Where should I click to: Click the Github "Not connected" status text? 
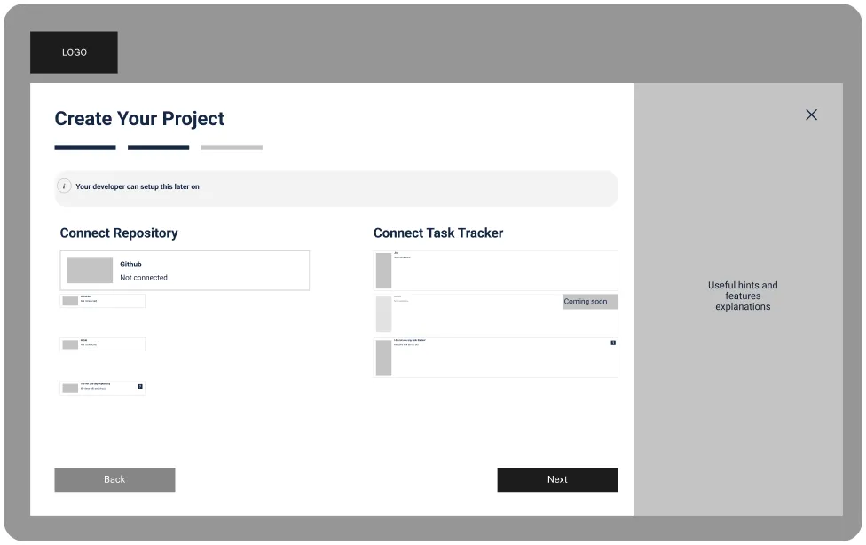pos(144,278)
